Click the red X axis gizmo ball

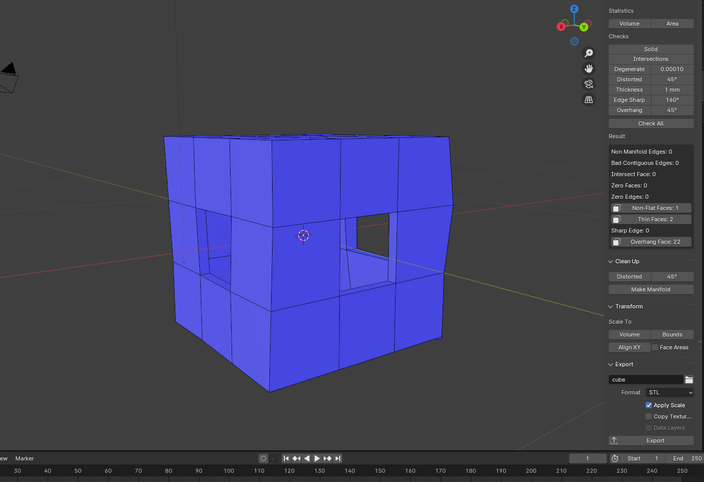pos(561,27)
